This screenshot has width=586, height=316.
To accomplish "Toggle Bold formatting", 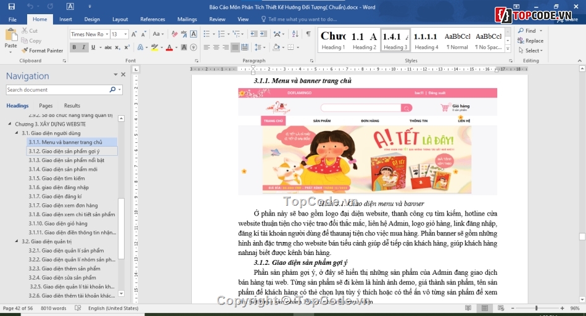I will pyautogui.click(x=75, y=47).
